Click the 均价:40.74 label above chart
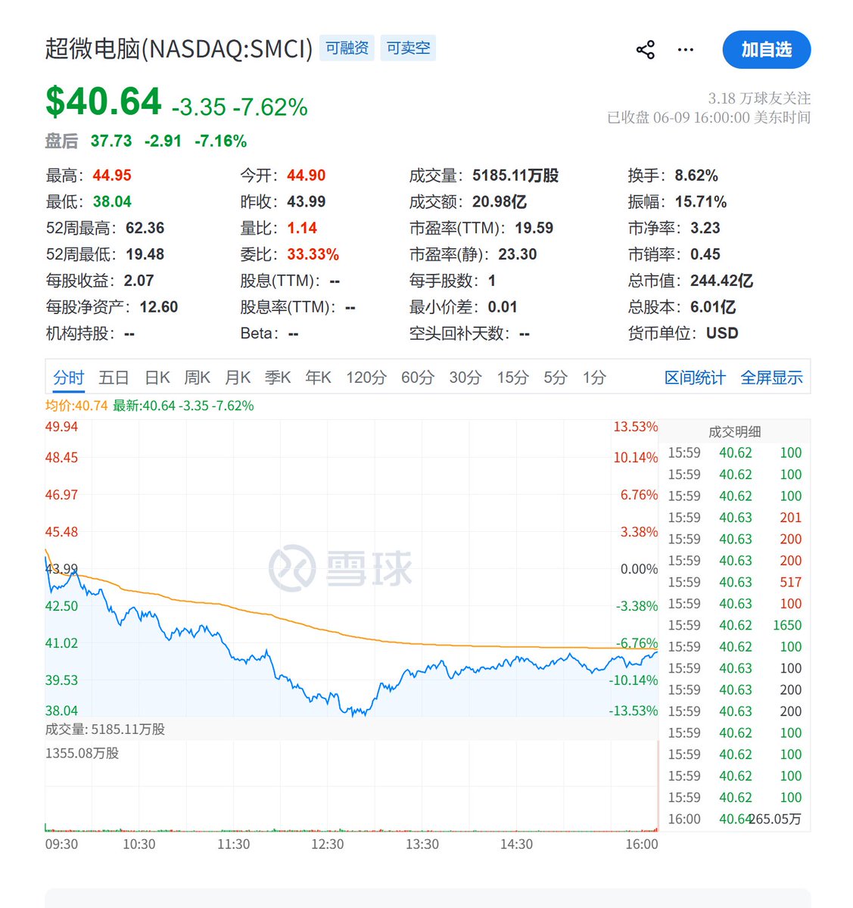This screenshot has width=853, height=908. tap(76, 406)
